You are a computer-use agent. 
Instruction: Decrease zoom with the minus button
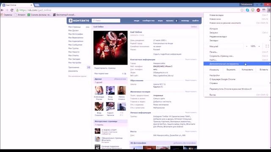click(246, 46)
